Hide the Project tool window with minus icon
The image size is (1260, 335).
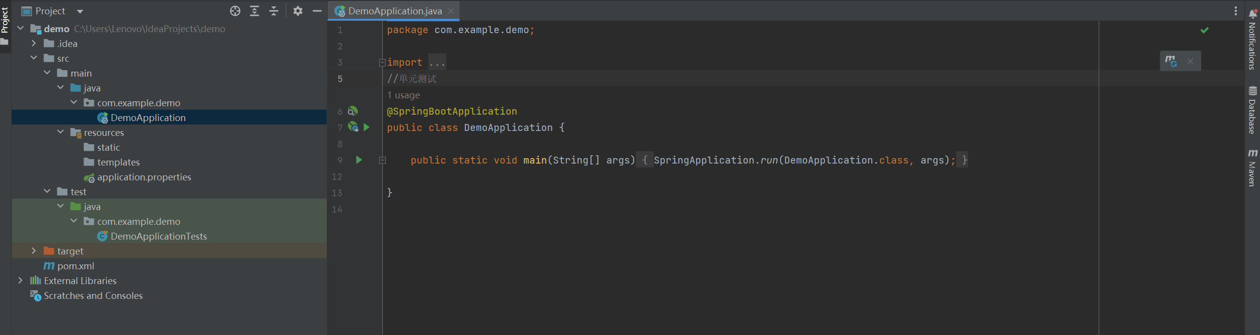point(317,11)
